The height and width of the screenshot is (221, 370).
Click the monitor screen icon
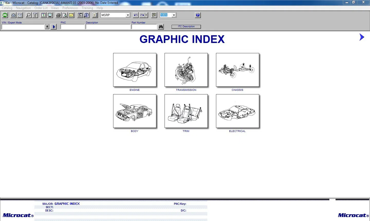(x=50, y=15)
